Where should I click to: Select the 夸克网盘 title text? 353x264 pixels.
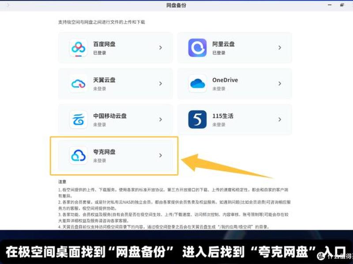click(x=104, y=152)
